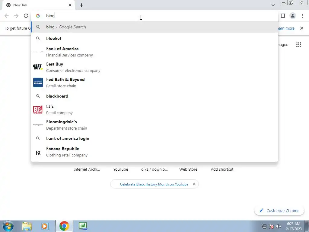309x232 pixels.
Task: Click search icon beside blooket
Action: 38,38
